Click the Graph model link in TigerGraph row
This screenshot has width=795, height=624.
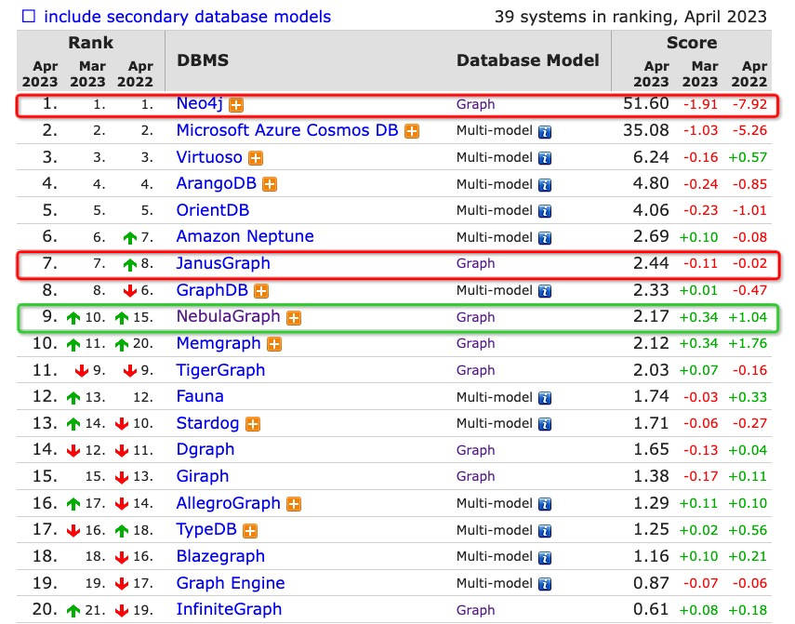coord(475,370)
